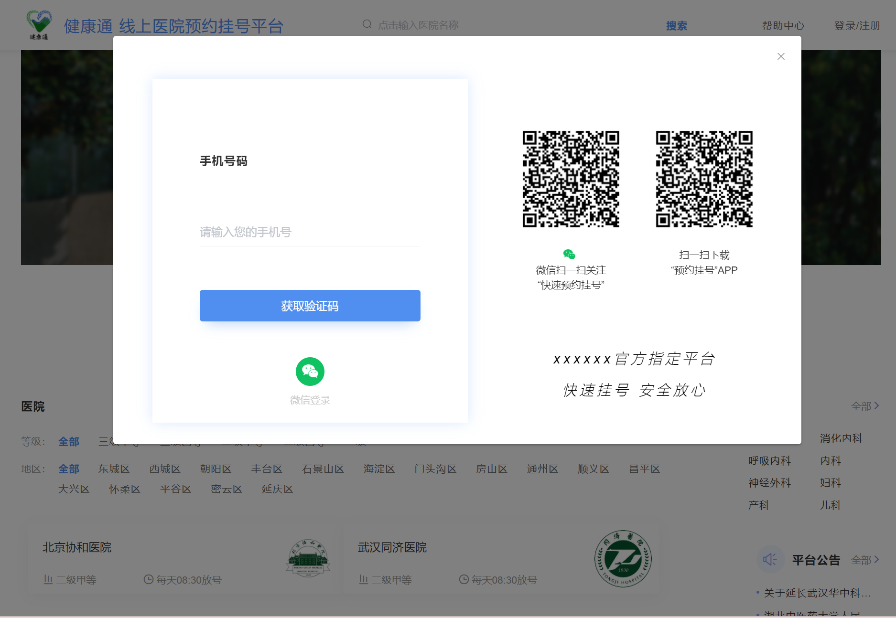
Task: Click the green WeChat login icon
Action: (310, 372)
